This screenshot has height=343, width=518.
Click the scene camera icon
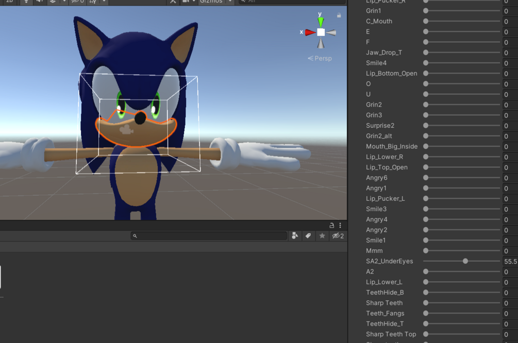click(186, 2)
